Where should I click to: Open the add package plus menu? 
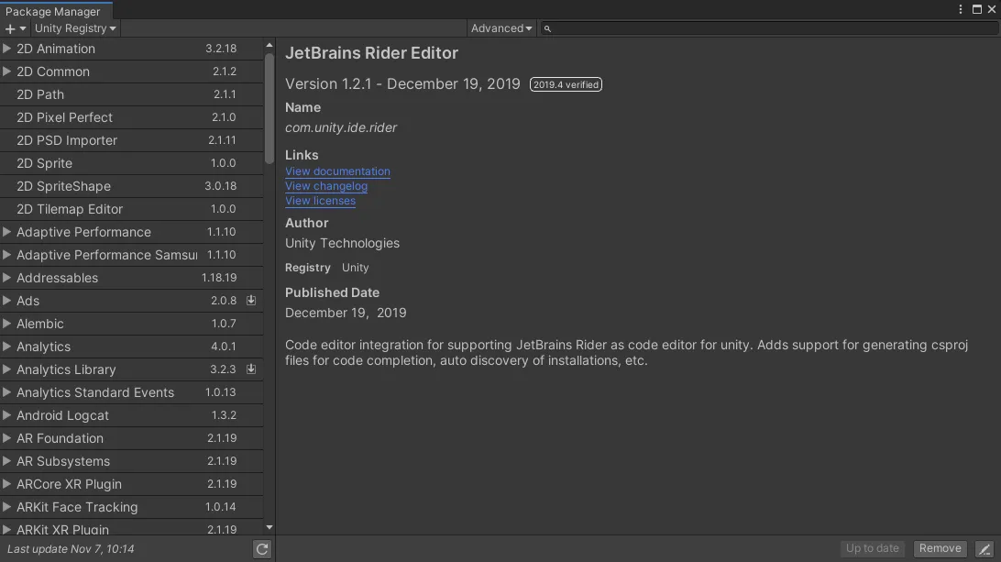click(13, 28)
